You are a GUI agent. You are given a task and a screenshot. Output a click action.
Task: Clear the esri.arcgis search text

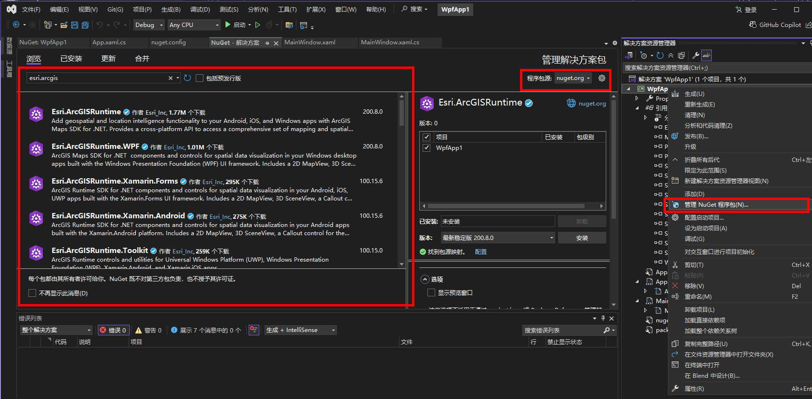tap(170, 78)
